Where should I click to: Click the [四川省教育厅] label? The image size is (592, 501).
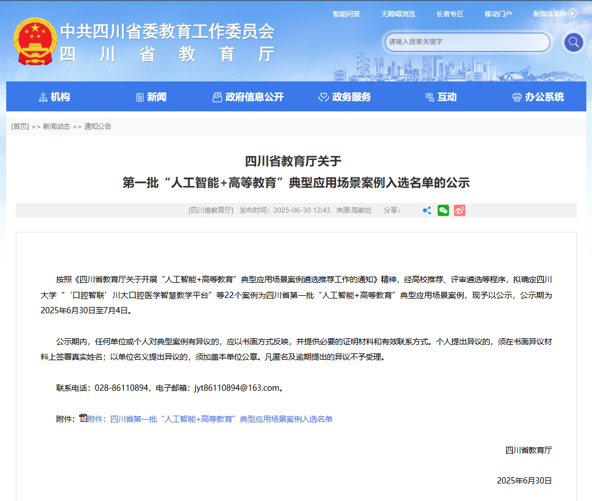pos(211,210)
